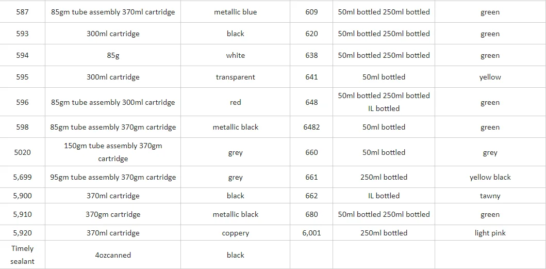Click the 6482 product number cell
Image resolution: width=546 pixels, height=269 pixels.
coord(311,127)
